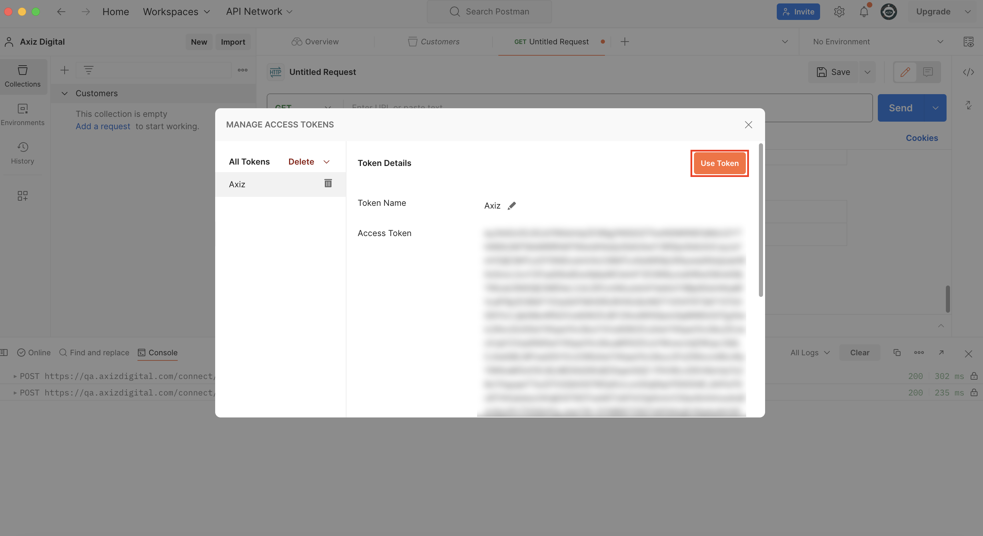Switch to the Untitled Request tab
The width and height of the screenshot is (983, 536).
551,42
